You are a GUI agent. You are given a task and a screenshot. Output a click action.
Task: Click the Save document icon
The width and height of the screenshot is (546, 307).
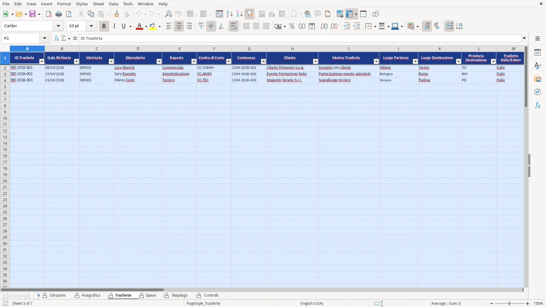pos(32,14)
